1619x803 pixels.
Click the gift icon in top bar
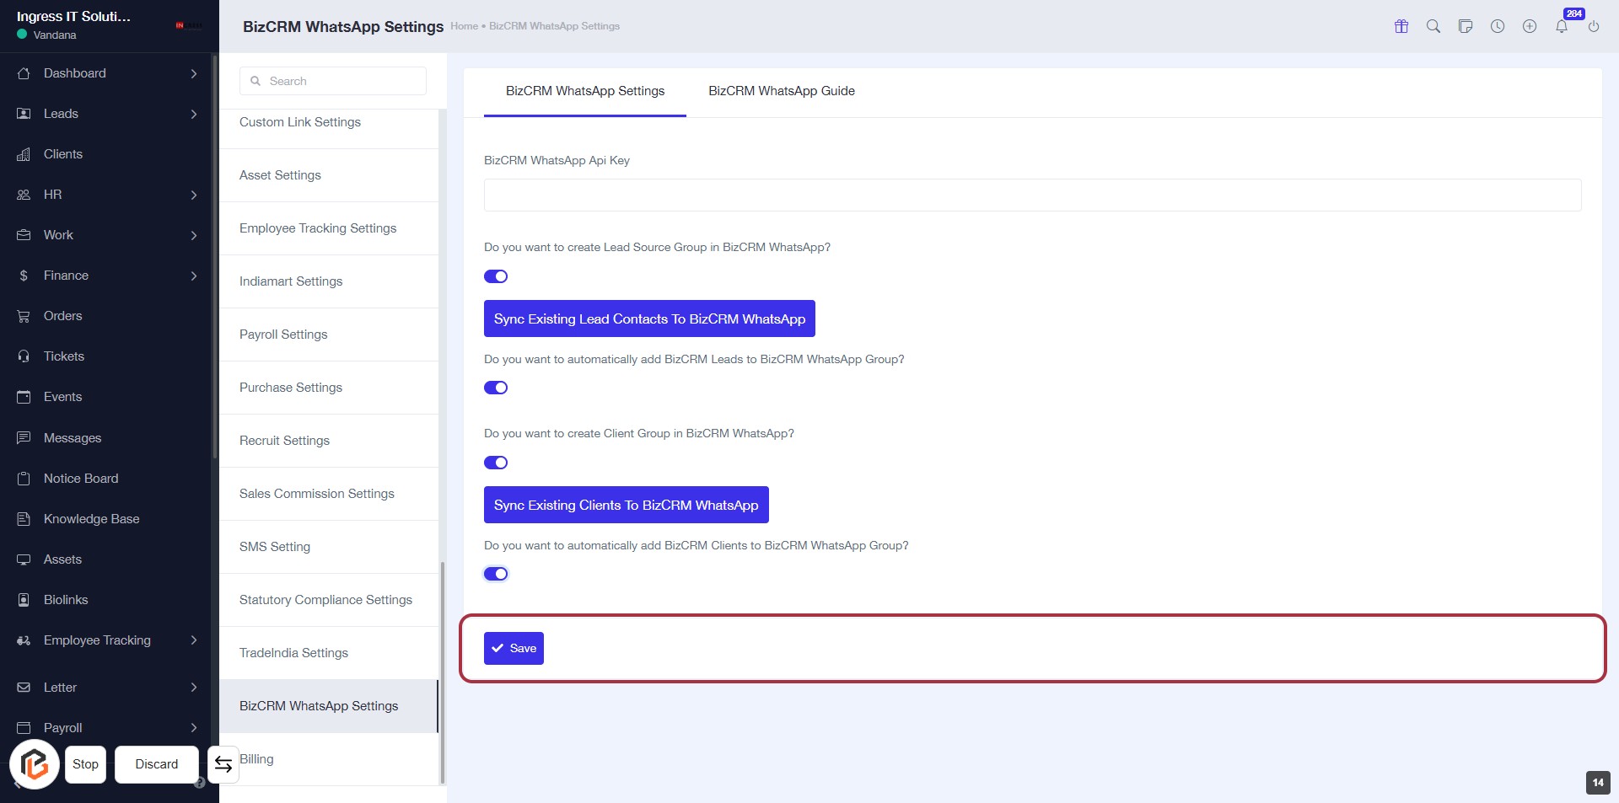[1401, 26]
